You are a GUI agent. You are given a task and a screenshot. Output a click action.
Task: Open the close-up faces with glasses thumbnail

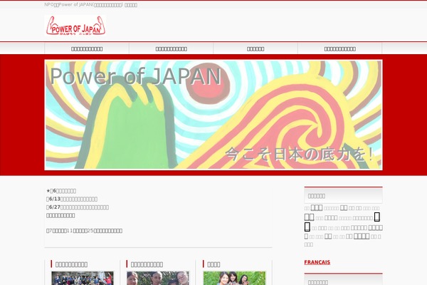tap(158, 278)
